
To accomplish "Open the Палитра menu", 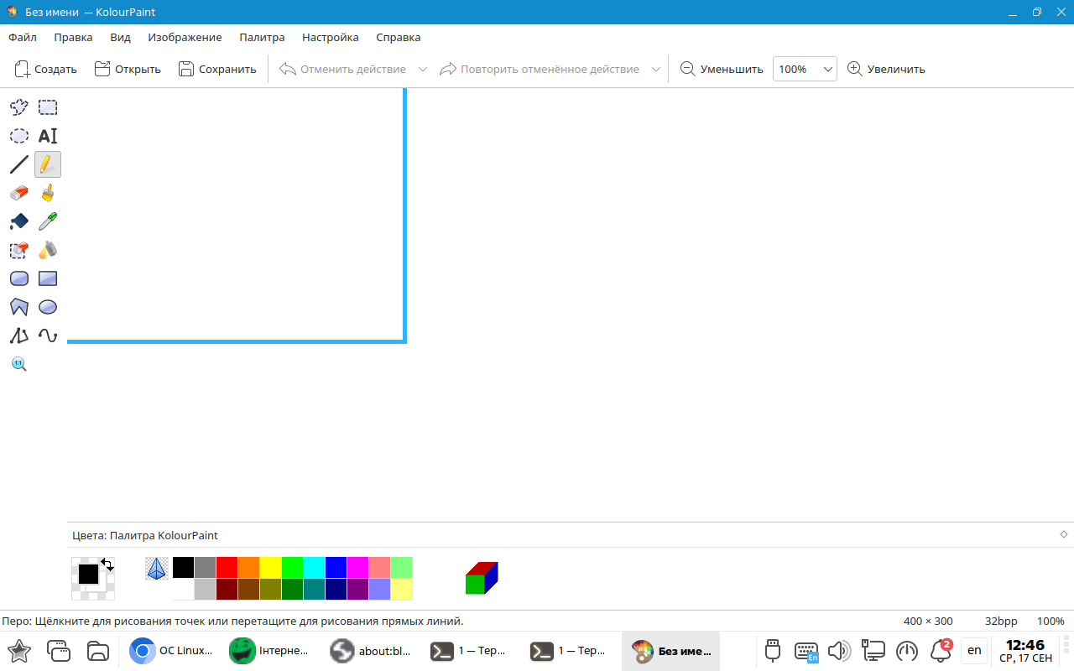I will (262, 38).
